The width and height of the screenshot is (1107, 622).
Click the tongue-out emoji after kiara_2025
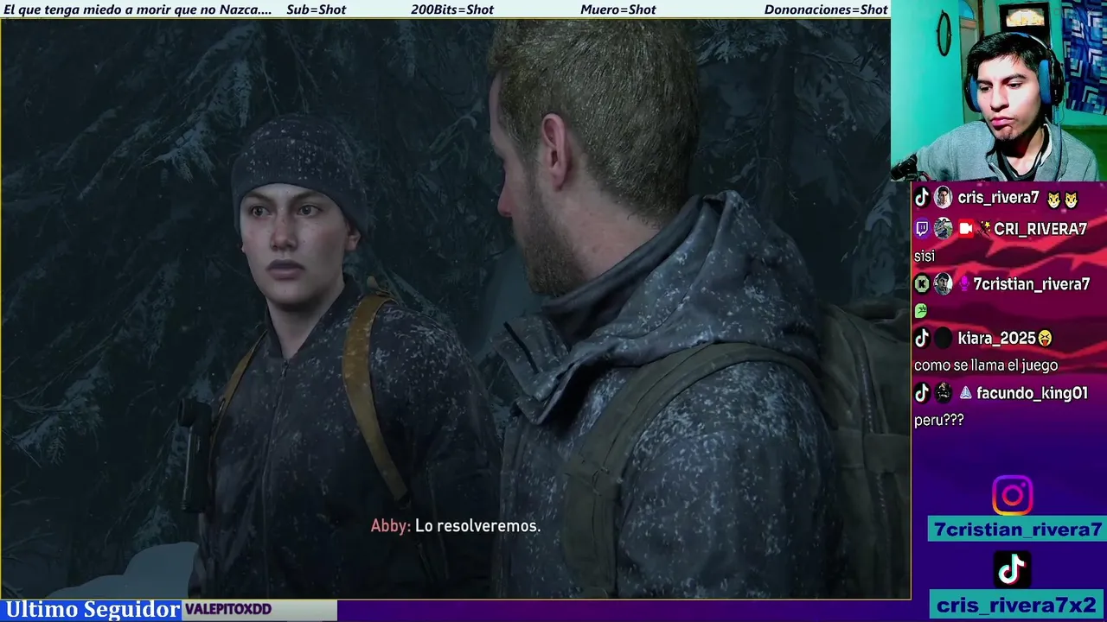[x=1046, y=339]
